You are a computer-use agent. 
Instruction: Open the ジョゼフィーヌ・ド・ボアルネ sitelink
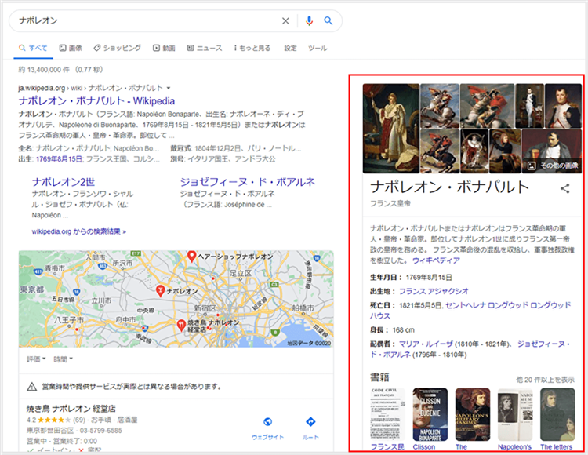point(248,182)
